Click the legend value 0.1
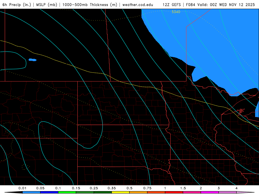Image resolution: width=259 pixels, height=194 pixels. pos(58,188)
